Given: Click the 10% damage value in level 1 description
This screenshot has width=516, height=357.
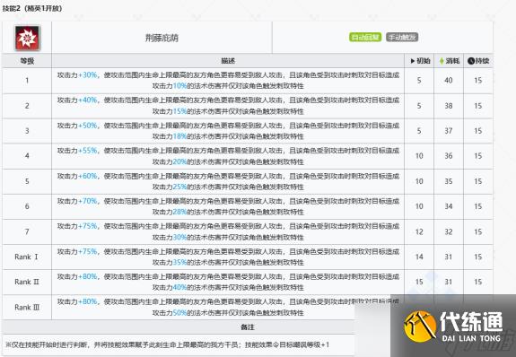Looking at the screenshot, I should pyautogui.click(x=179, y=86).
